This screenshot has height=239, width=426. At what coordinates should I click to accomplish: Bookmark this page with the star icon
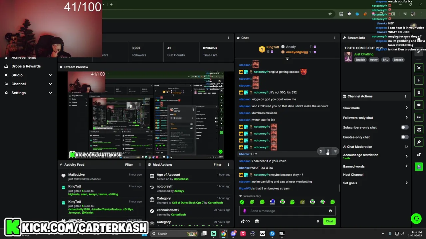(330, 14)
